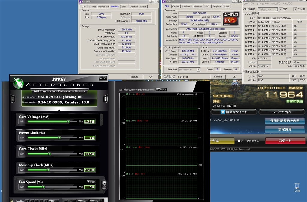Click OK in the CPU-Z CPU window

pyautogui.click(x=234, y=76)
